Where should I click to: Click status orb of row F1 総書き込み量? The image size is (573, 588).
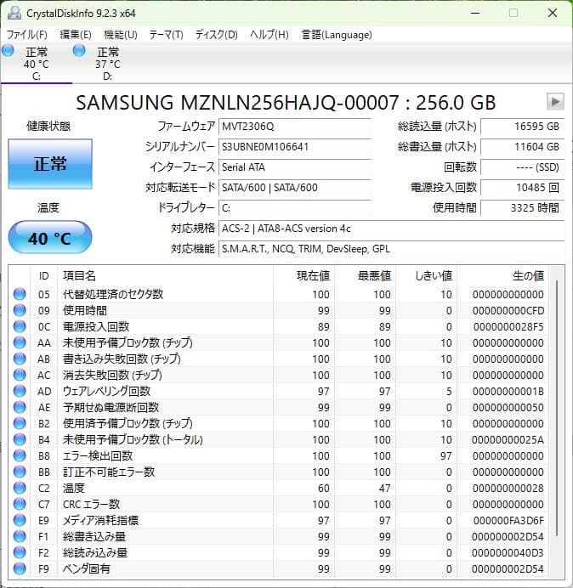[x=20, y=536]
